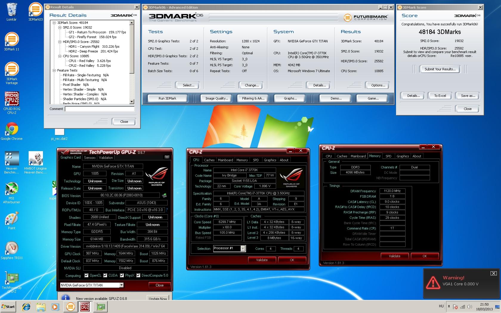501x313 pixels.
Task: Open the 3DMark03 desktop shortcut
Action: coord(35,12)
